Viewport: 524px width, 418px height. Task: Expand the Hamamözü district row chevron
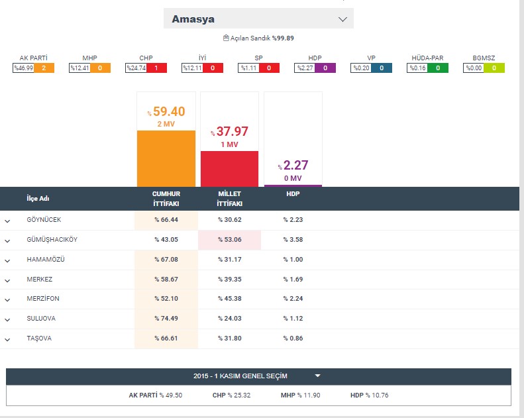[x=7, y=260]
